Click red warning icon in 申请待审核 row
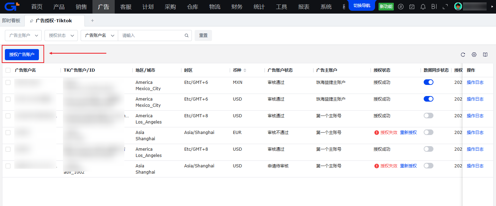The width and height of the screenshot is (496, 206). click(x=376, y=166)
